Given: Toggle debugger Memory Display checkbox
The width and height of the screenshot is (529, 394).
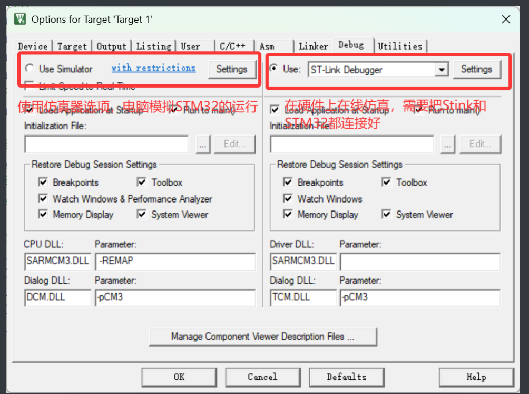Looking at the screenshot, I should 288,214.
